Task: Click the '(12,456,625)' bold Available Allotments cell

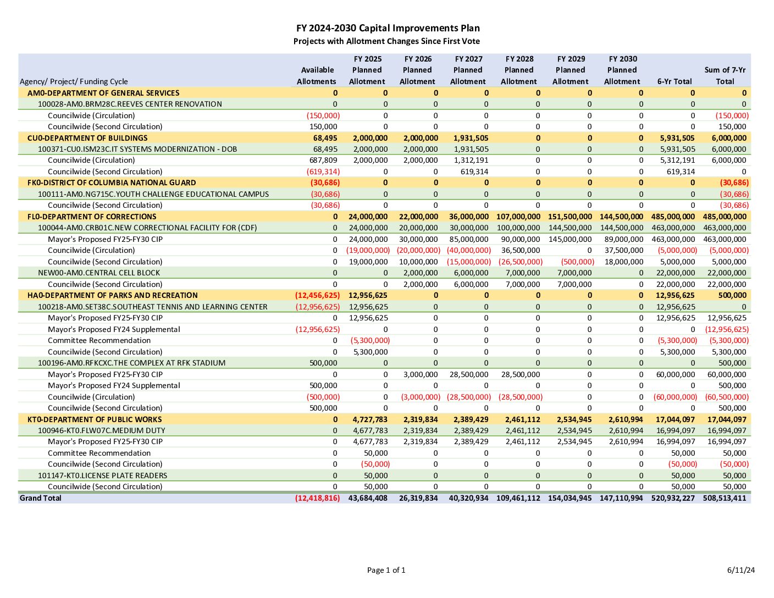Action: tap(318, 295)
